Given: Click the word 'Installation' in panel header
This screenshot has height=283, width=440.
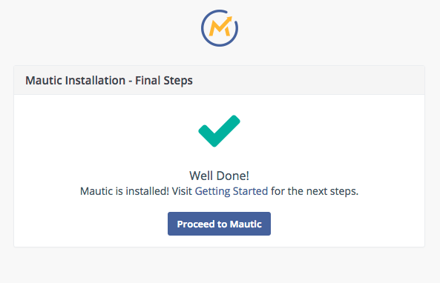Looking at the screenshot, I should 95,81.
